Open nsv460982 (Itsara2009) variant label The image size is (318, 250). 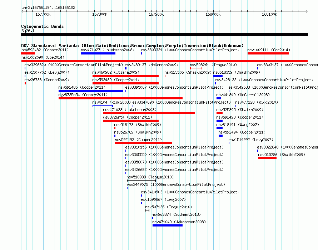tap(116, 72)
